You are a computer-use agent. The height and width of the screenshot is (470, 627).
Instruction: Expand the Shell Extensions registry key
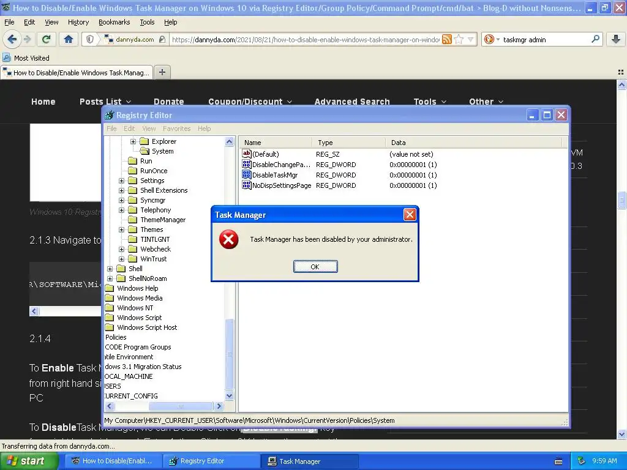122,191
